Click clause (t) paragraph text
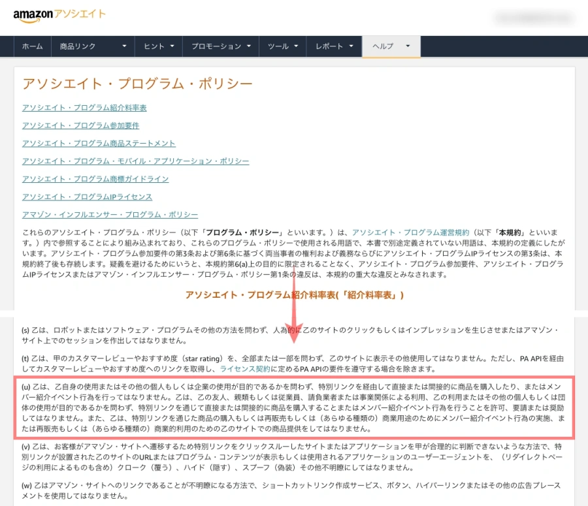Image resolution: width=588 pixels, height=506 pixels. [x=293, y=364]
